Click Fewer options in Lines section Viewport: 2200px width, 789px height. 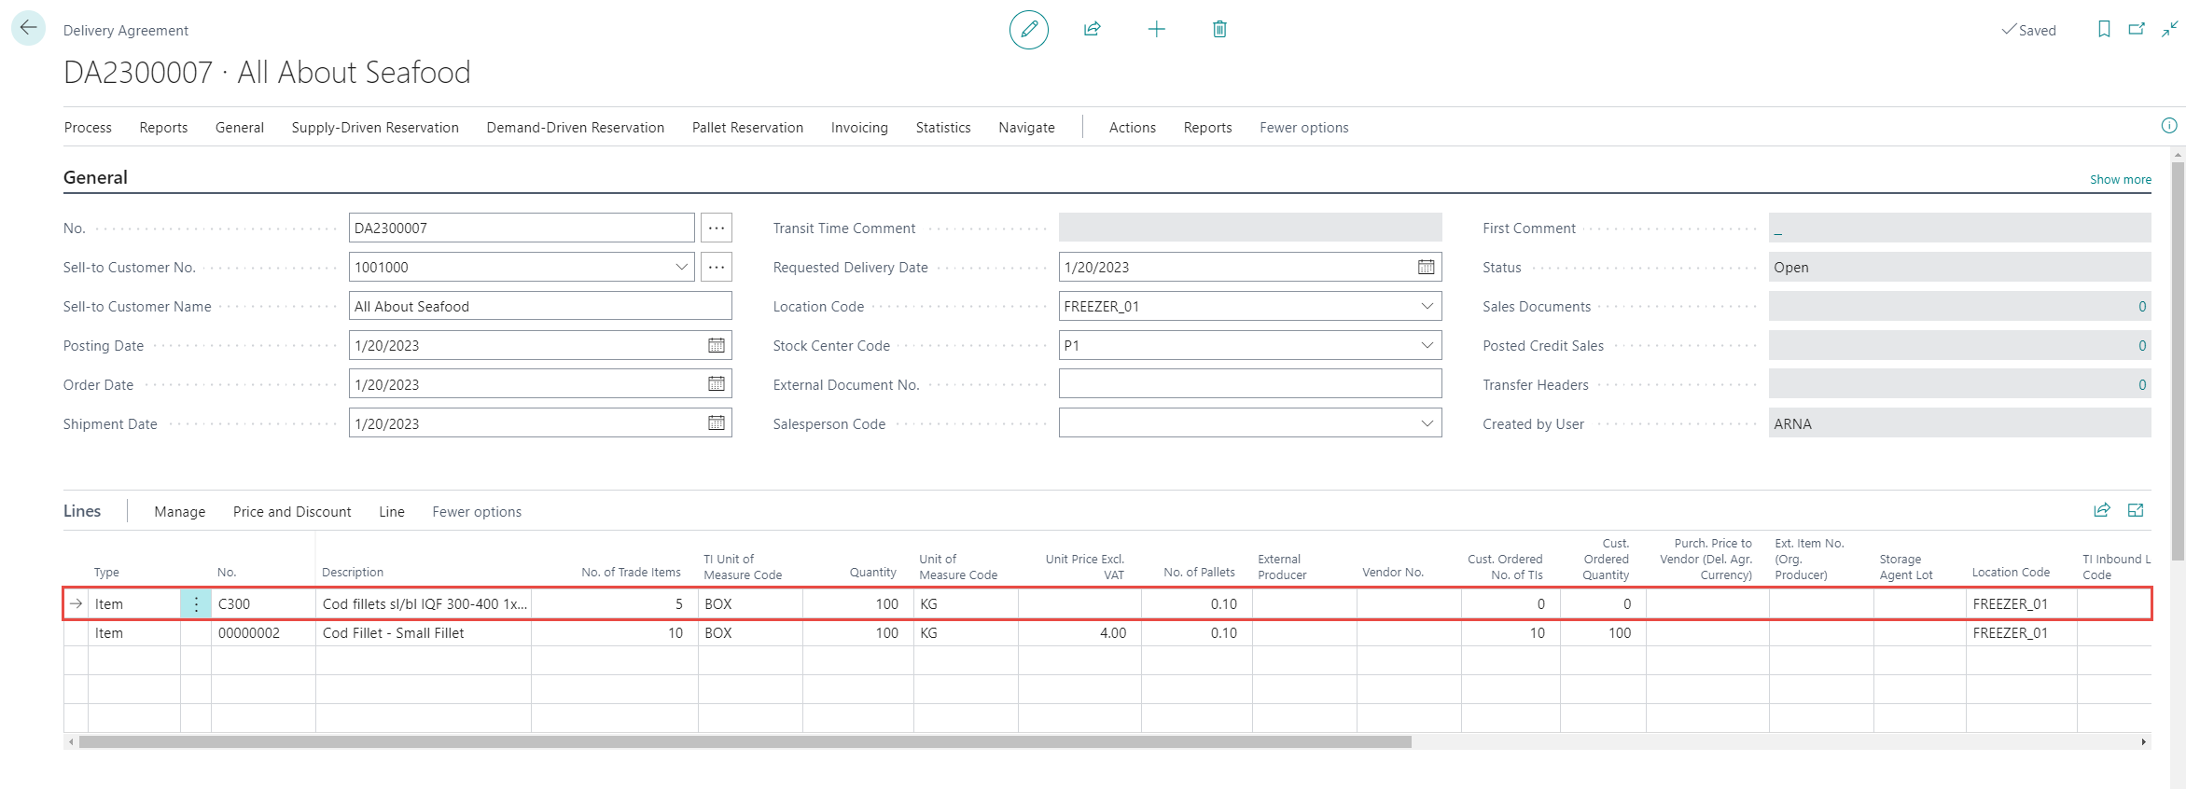click(x=476, y=512)
